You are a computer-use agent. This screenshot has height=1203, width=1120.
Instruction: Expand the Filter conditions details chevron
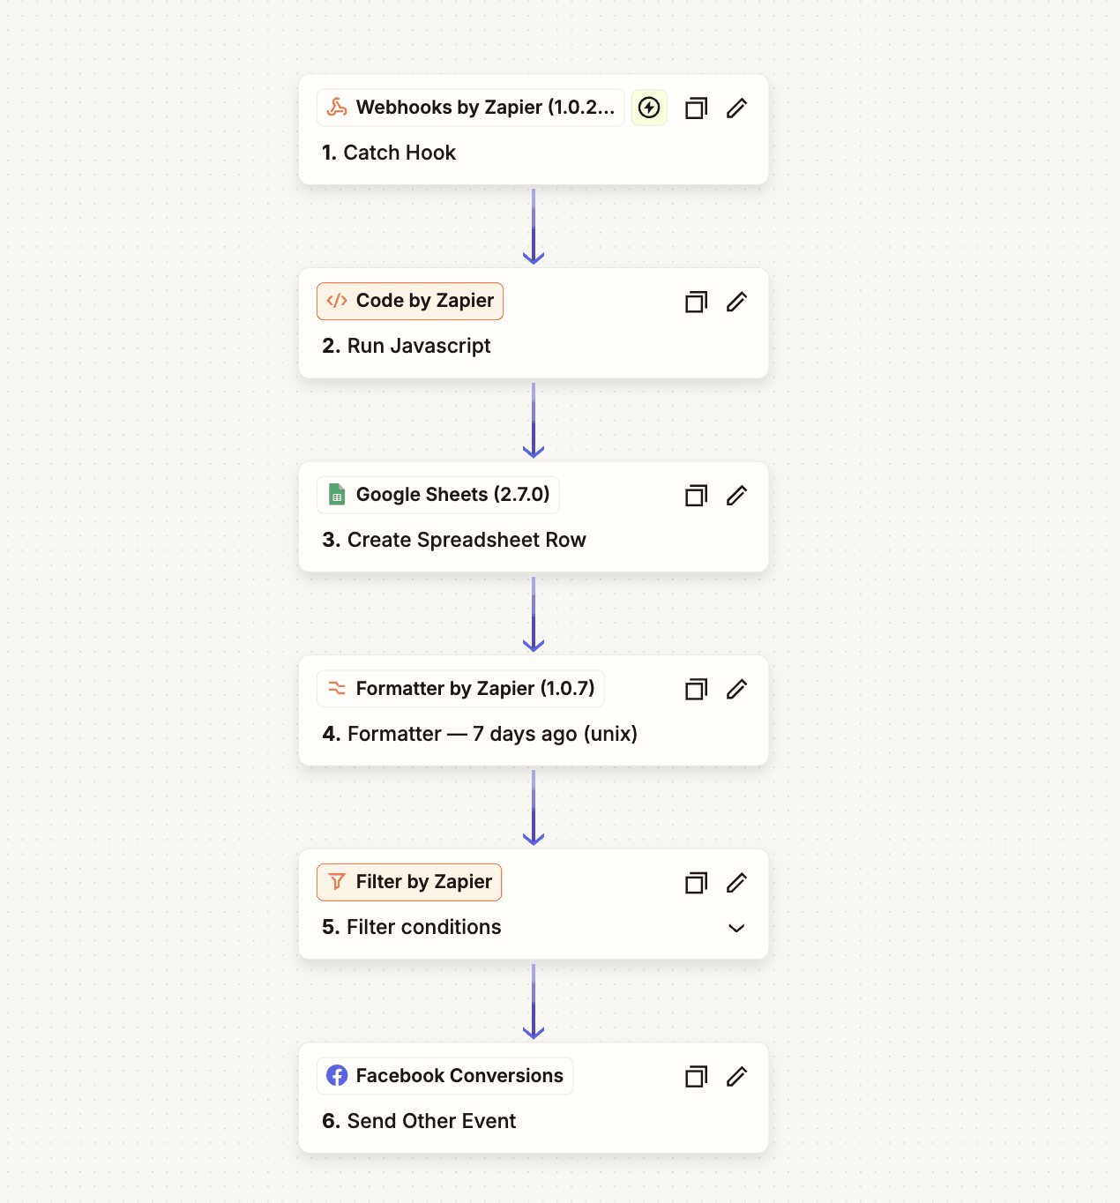click(736, 928)
